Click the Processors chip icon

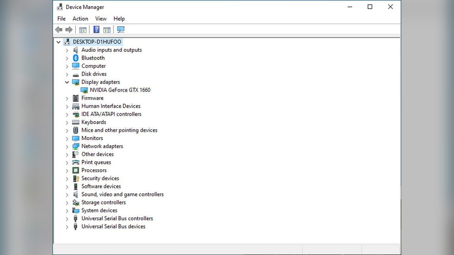pyautogui.click(x=75, y=170)
